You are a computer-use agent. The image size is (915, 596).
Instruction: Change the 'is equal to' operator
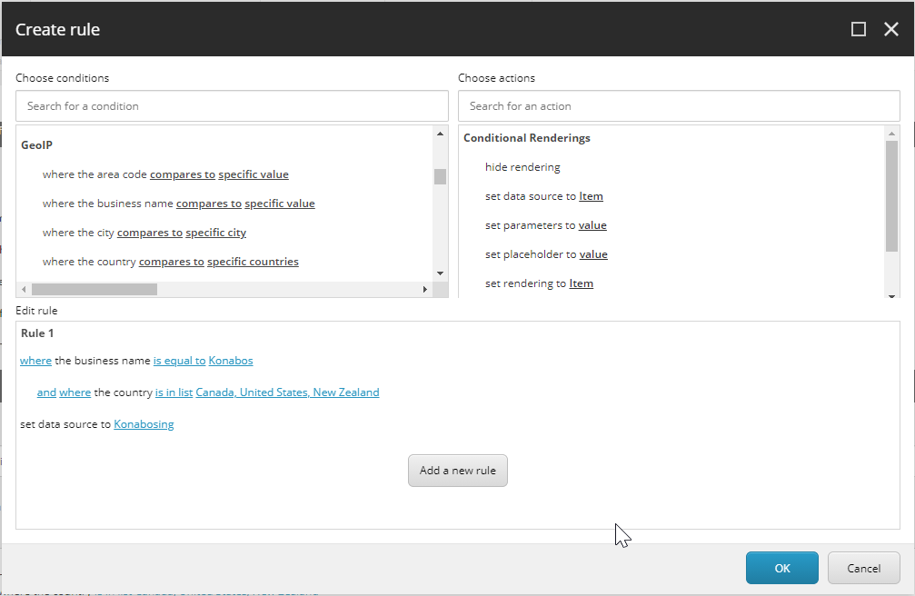tap(179, 361)
